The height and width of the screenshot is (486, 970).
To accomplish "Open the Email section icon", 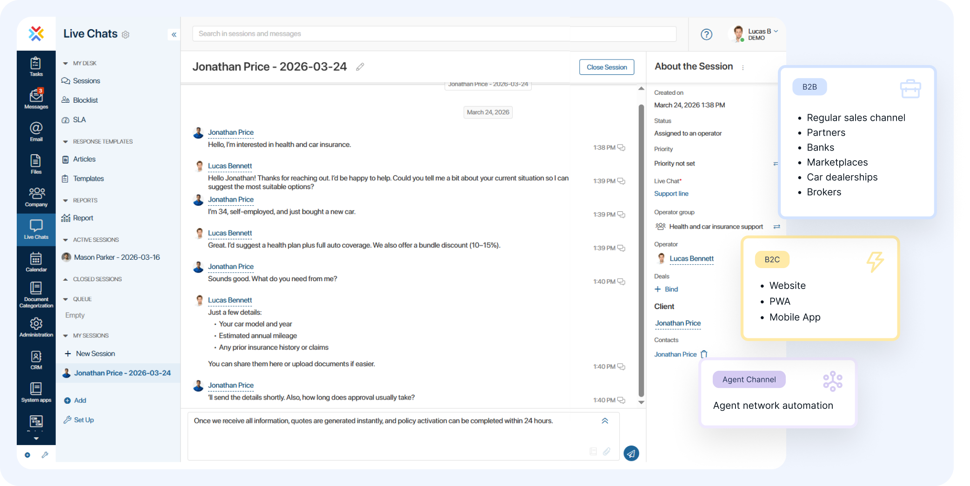I will pos(36,131).
